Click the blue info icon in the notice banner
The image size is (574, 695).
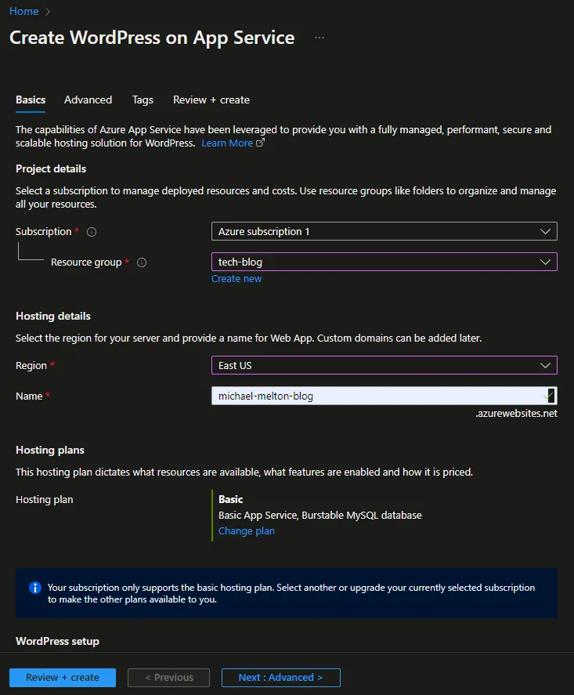click(x=35, y=588)
